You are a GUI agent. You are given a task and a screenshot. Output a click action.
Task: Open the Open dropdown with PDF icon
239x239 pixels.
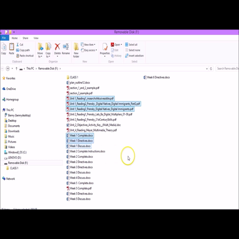coord(117,44)
